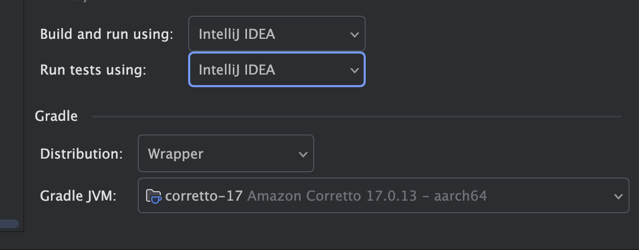Open the focused "Run tests using" combo box
The image size is (639, 250).
pos(276,70)
